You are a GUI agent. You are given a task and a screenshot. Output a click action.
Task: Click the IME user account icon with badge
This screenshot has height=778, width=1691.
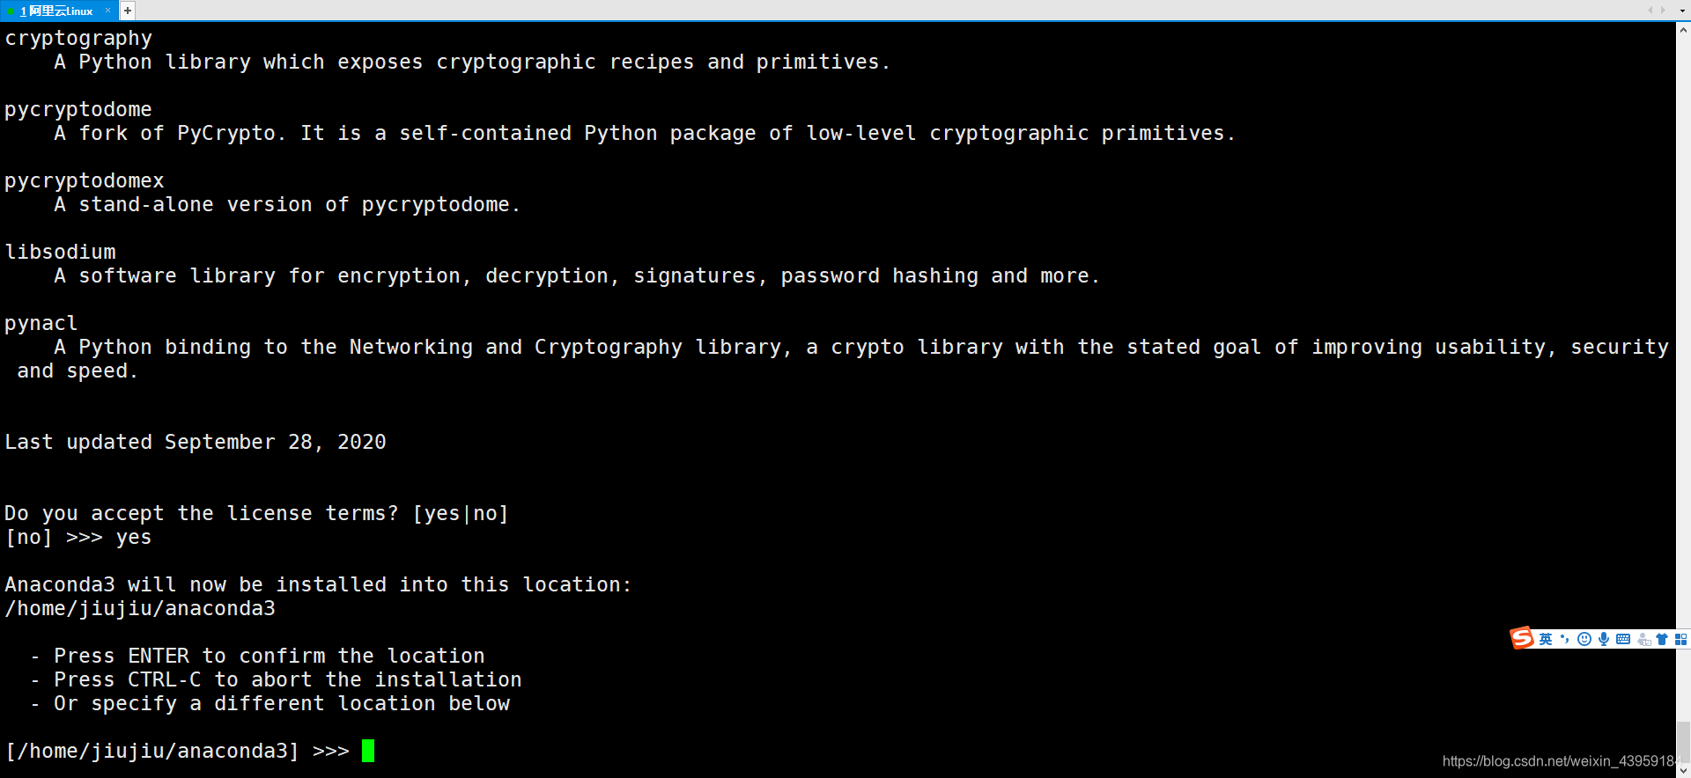point(1643,640)
